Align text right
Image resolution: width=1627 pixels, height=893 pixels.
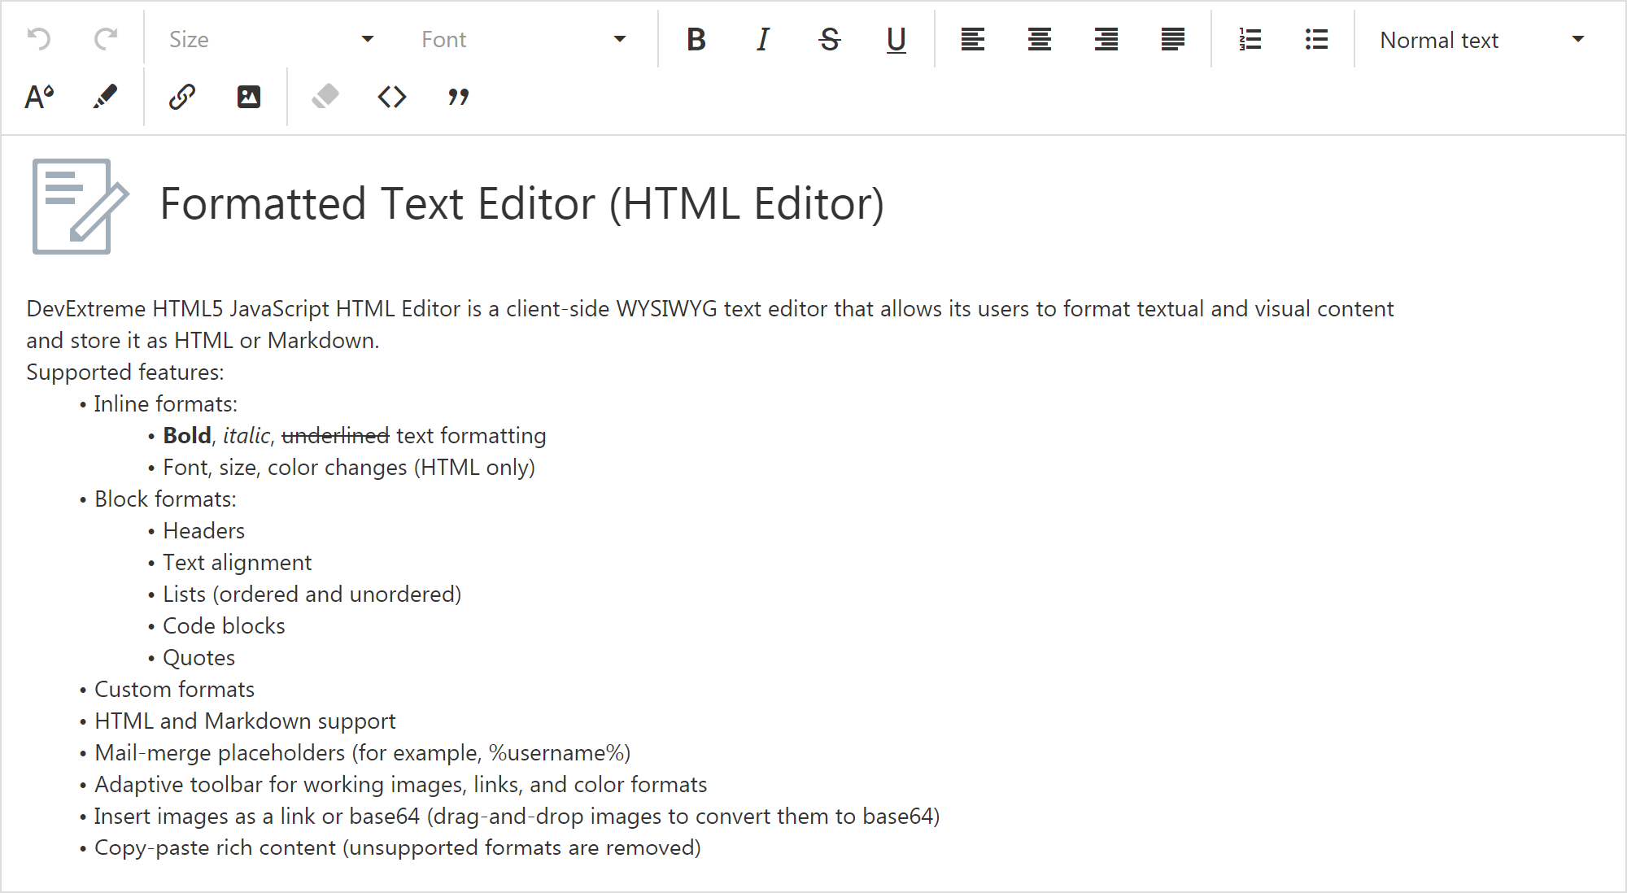[1106, 39]
